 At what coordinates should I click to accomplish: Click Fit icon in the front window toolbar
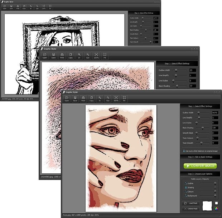(x=124, y=98)
